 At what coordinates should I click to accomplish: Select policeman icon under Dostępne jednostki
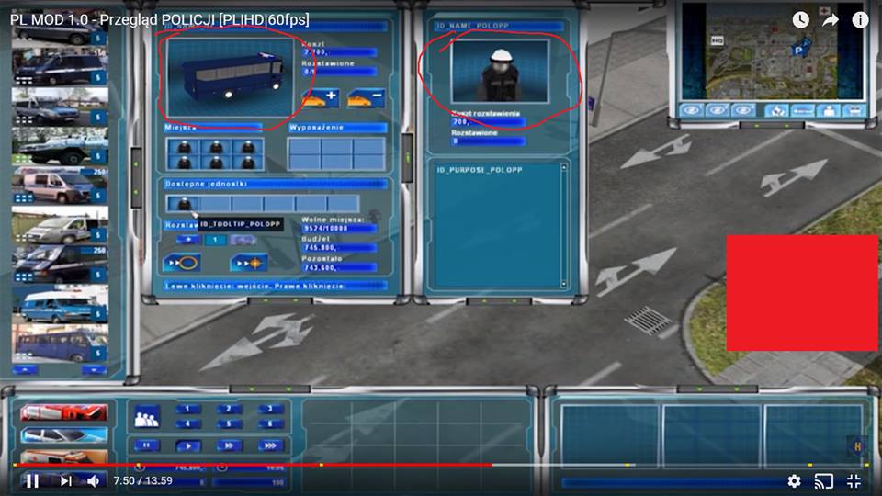pos(184,204)
